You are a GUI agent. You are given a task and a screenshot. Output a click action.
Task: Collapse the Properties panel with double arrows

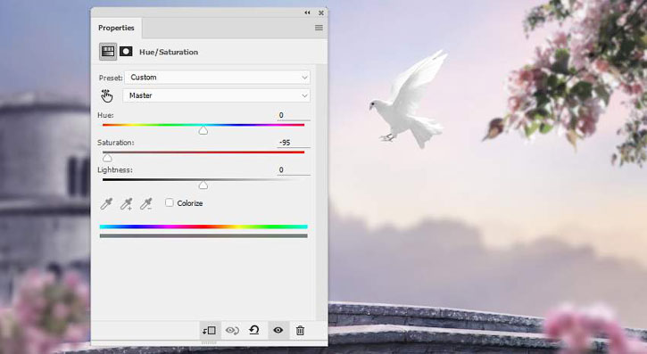pyautogui.click(x=307, y=12)
